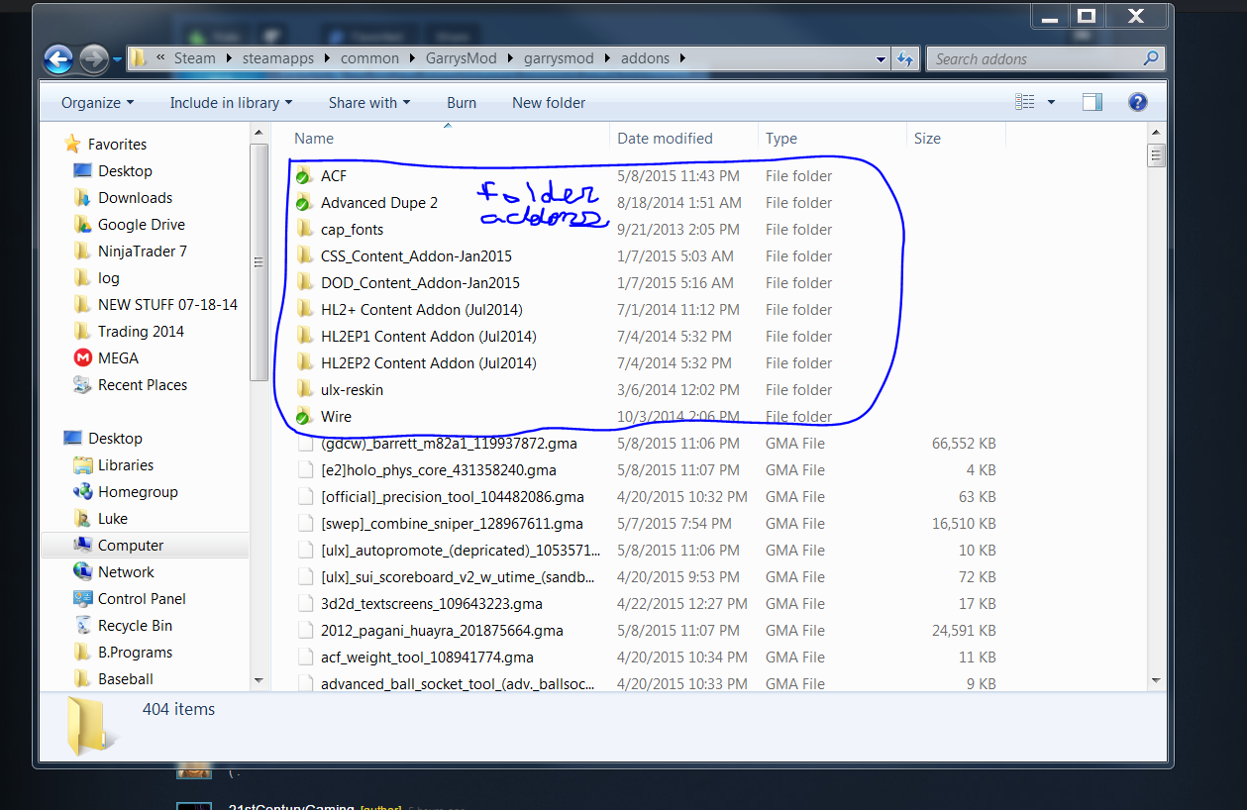Click the file list scrollbar down arrow
1247x810 pixels.
pyautogui.click(x=1155, y=681)
